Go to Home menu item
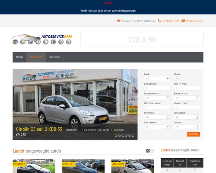Screen dimensions: 216x173 click(20, 57)
